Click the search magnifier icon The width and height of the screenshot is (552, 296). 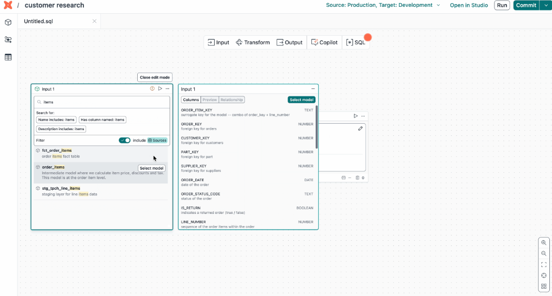39,102
